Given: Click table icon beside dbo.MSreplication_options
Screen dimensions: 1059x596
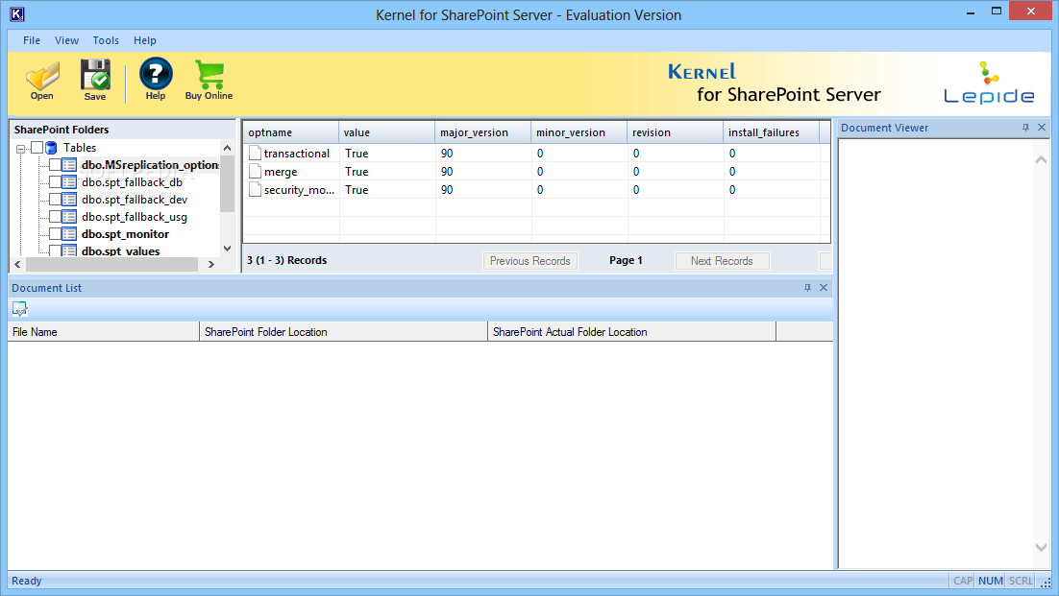Looking at the screenshot, I should point(69,164).
